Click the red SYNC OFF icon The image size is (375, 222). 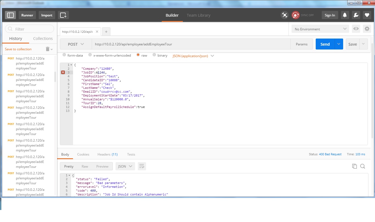[x=295, y=15]
